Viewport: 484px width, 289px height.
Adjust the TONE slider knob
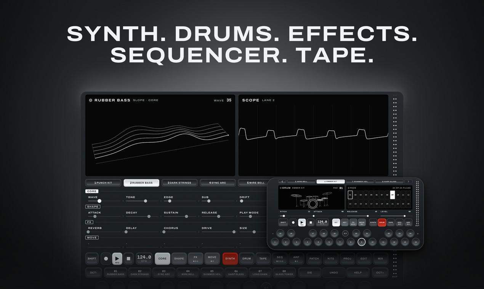coord(146,201)
